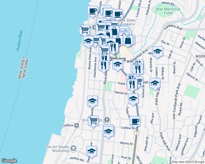Viewport: 205px width, 164px height.
Task: Select the leftmost shopping cart marker by Yonkers station
Action: [x=85, y=29]
